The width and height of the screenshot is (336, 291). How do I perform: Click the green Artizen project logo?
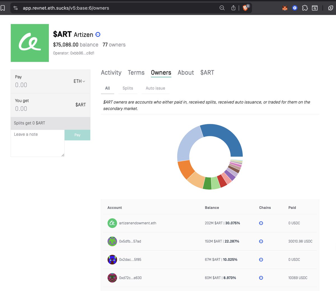point(30,43)
